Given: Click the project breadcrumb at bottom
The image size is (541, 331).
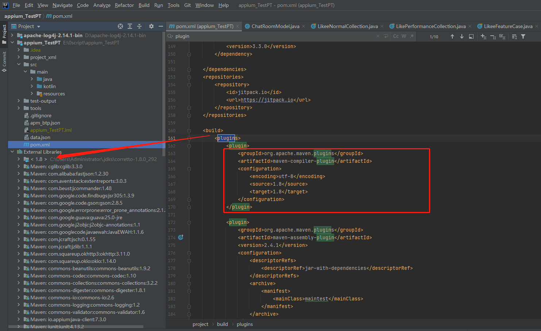Looking at the screenshot, I should (x=201, y=324).
